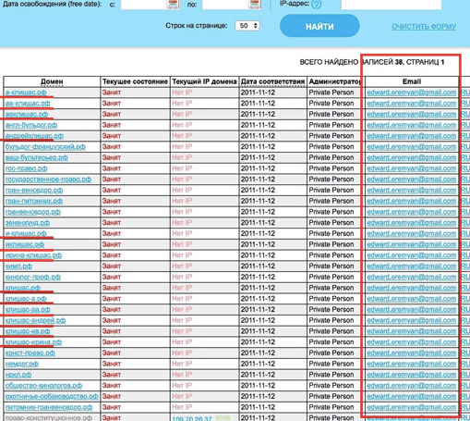Open the domain link англ-бульдог.рф
Screen dimensions: 470x421
31,125
